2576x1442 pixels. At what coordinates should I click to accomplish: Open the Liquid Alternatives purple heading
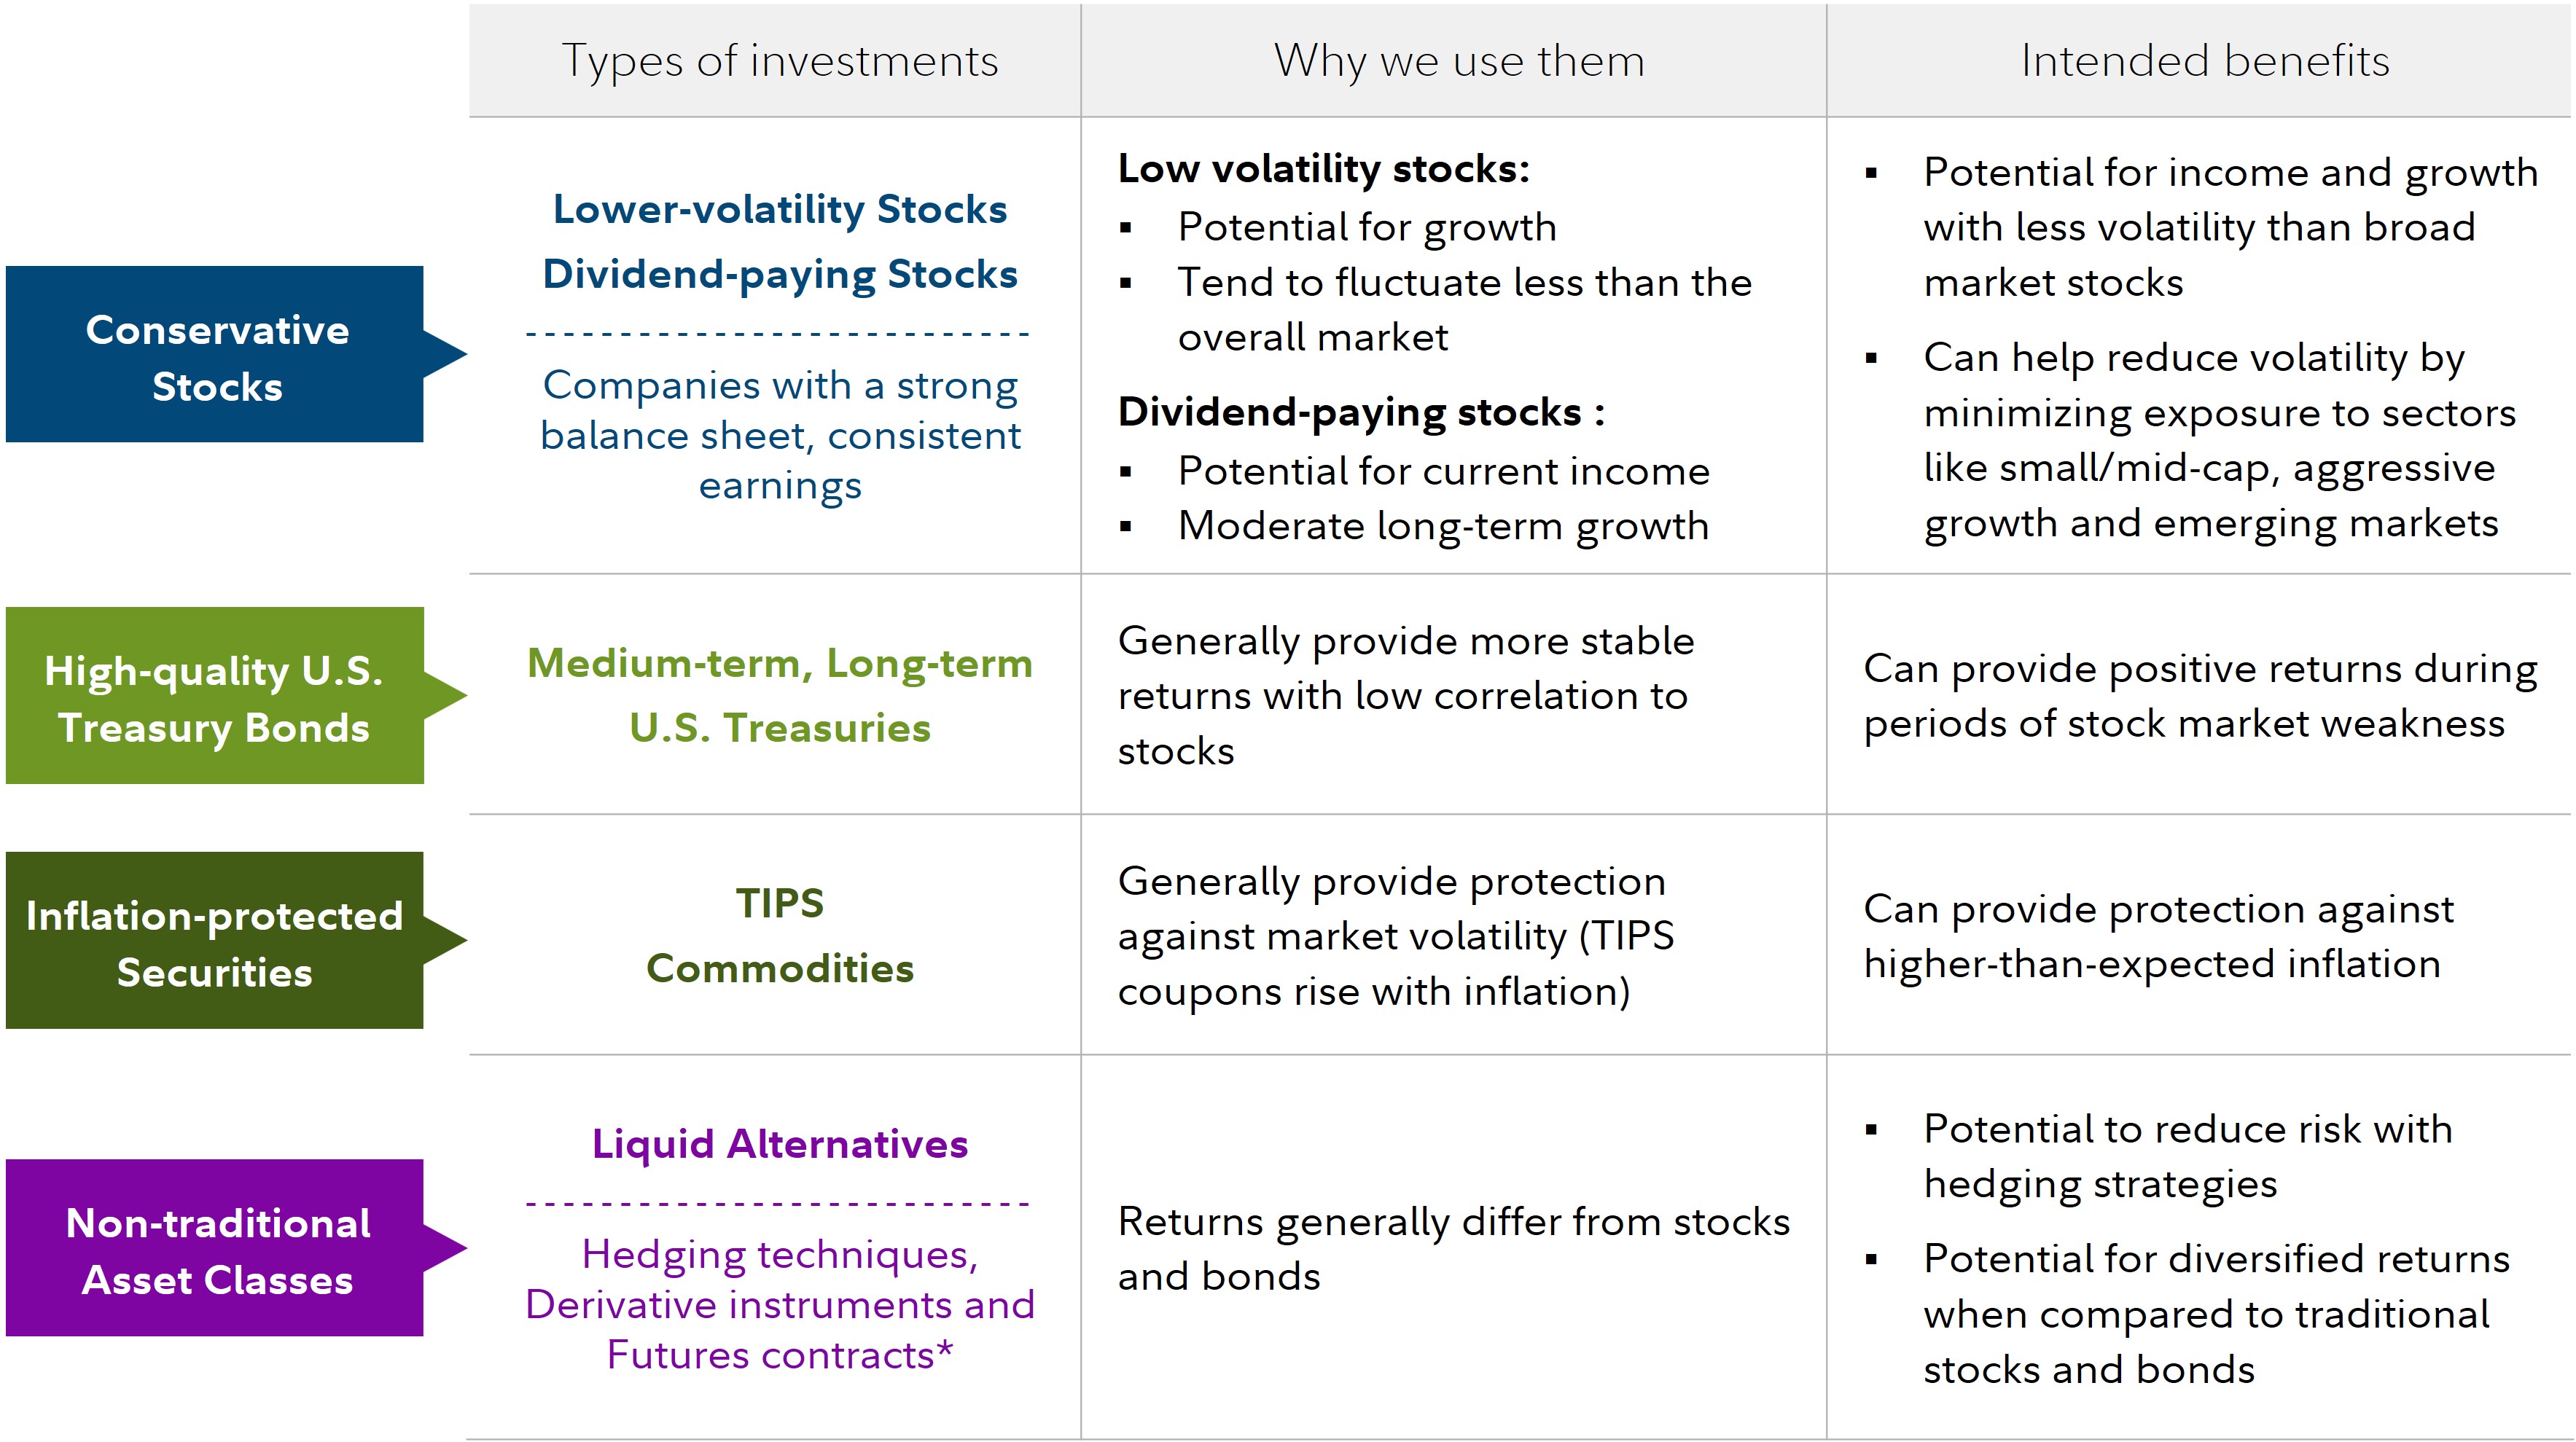pos(779,1144)
